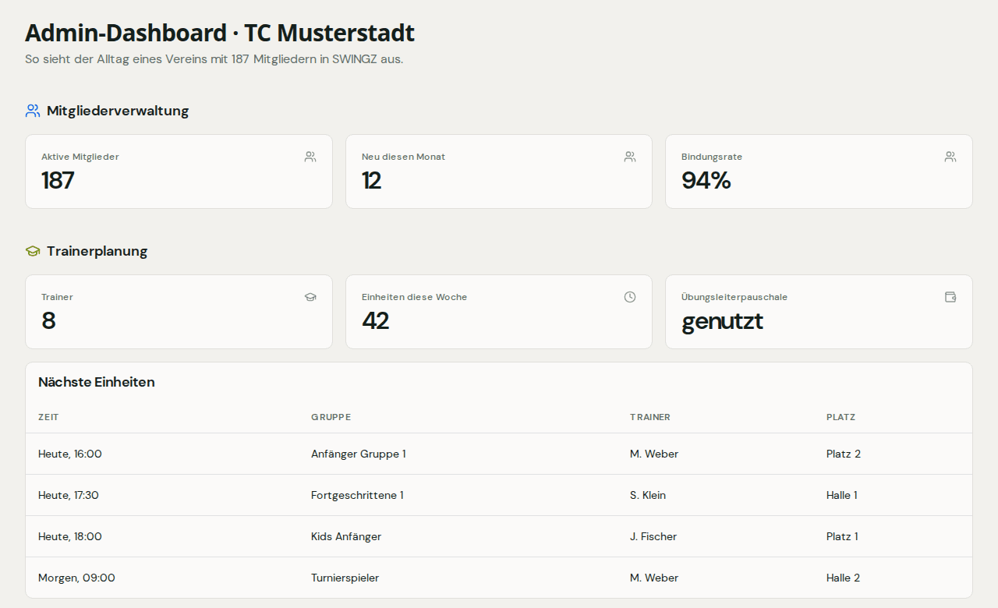Select the Bindungsrate value 94%
This screenshot has width=998, height=608.
706,180
